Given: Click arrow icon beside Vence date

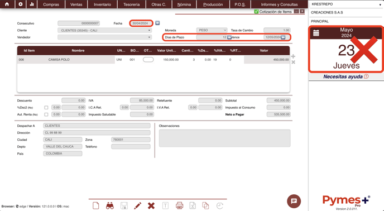Looking at the screenshot, I should point(283,37).
